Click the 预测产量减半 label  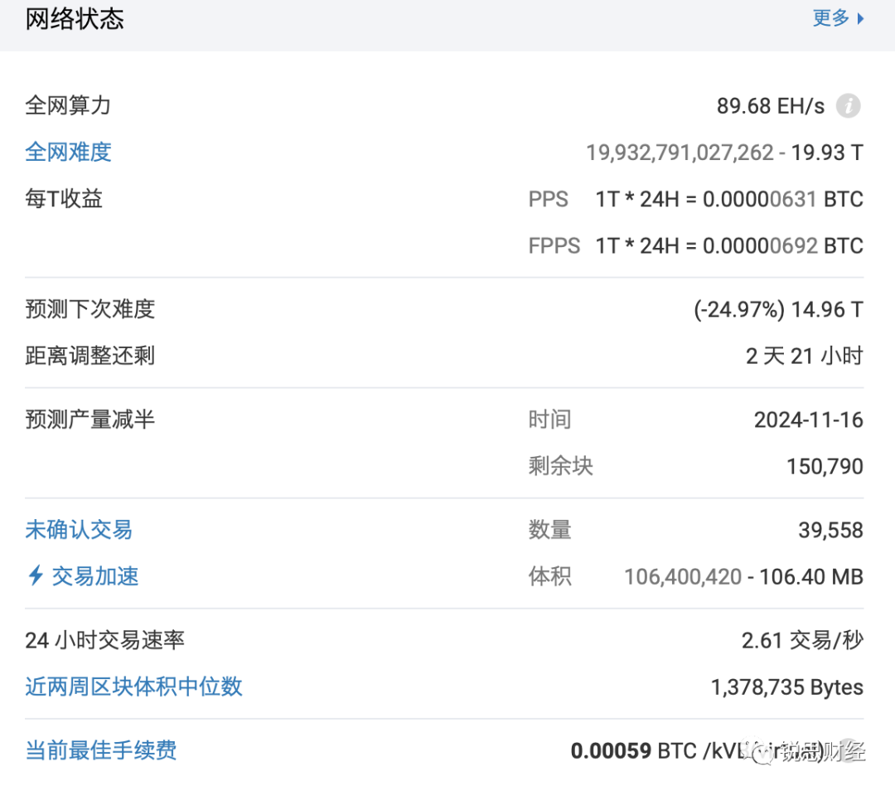89,420
